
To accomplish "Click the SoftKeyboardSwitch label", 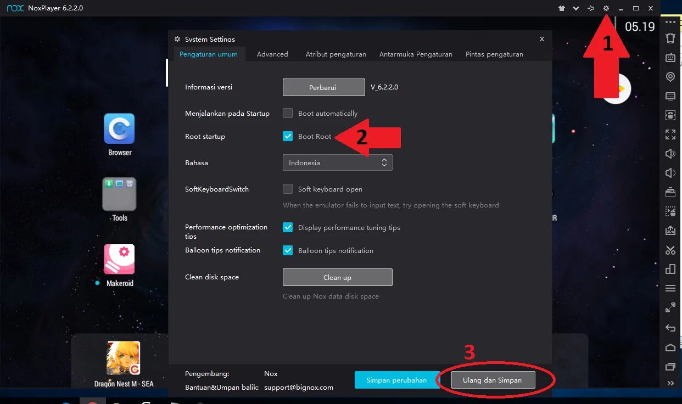I will 217,189.
